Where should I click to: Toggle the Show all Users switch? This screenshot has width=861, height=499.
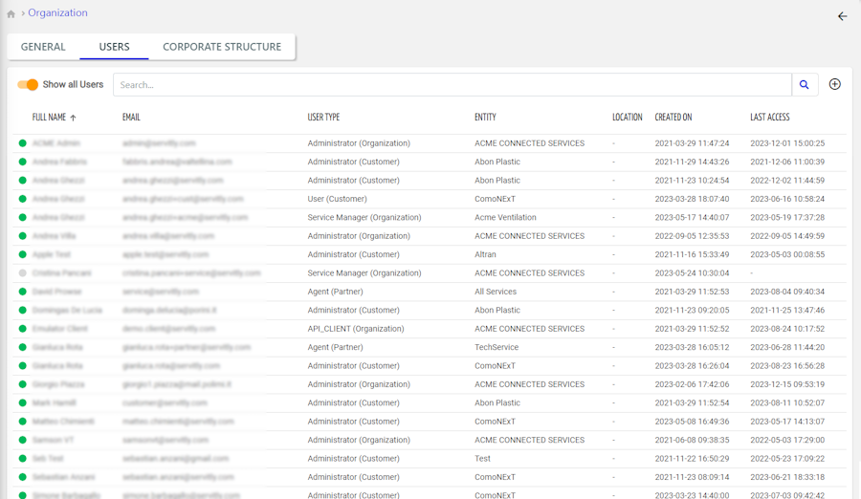[28, 85]
